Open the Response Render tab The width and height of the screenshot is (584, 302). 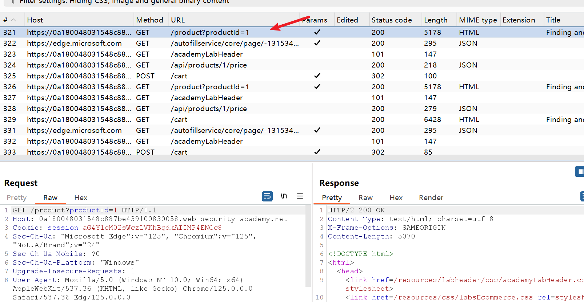coord(431,197)
